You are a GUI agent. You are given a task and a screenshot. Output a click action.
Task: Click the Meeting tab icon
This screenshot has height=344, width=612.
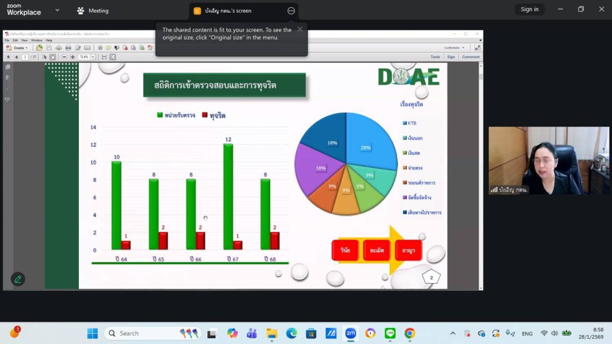[x=81, y=11]
